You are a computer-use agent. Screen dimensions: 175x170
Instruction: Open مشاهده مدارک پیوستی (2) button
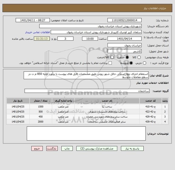point(97,149)
